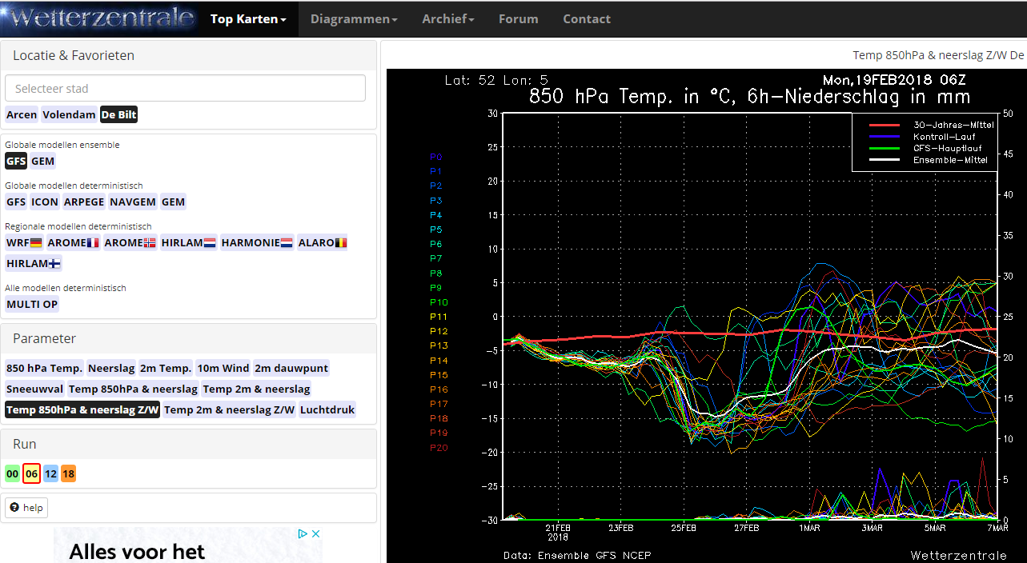Click the P20 ensemble member label

point(439,448)
